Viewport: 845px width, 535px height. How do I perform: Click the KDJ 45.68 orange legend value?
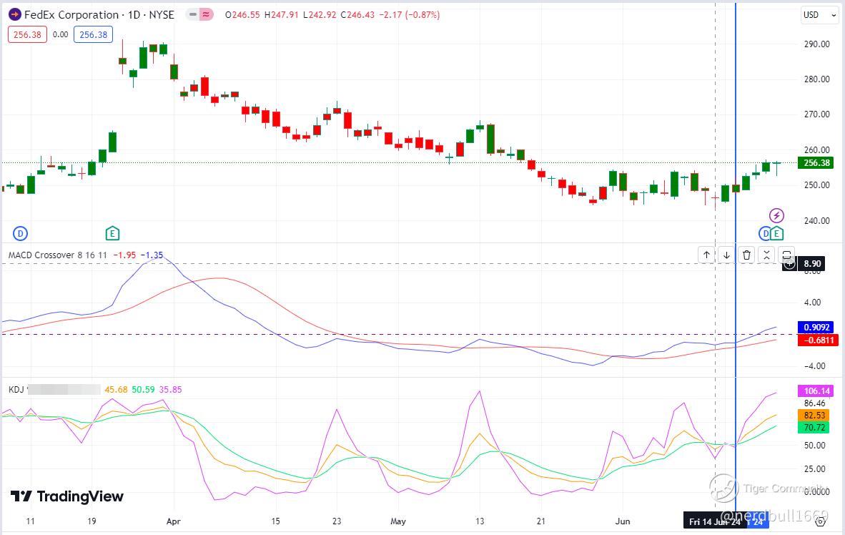click(116, 389)
